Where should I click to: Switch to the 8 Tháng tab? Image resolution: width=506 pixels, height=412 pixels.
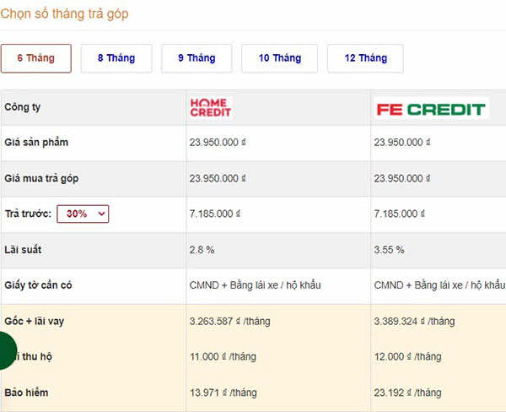pyautogui.click(x=116, y=58)
